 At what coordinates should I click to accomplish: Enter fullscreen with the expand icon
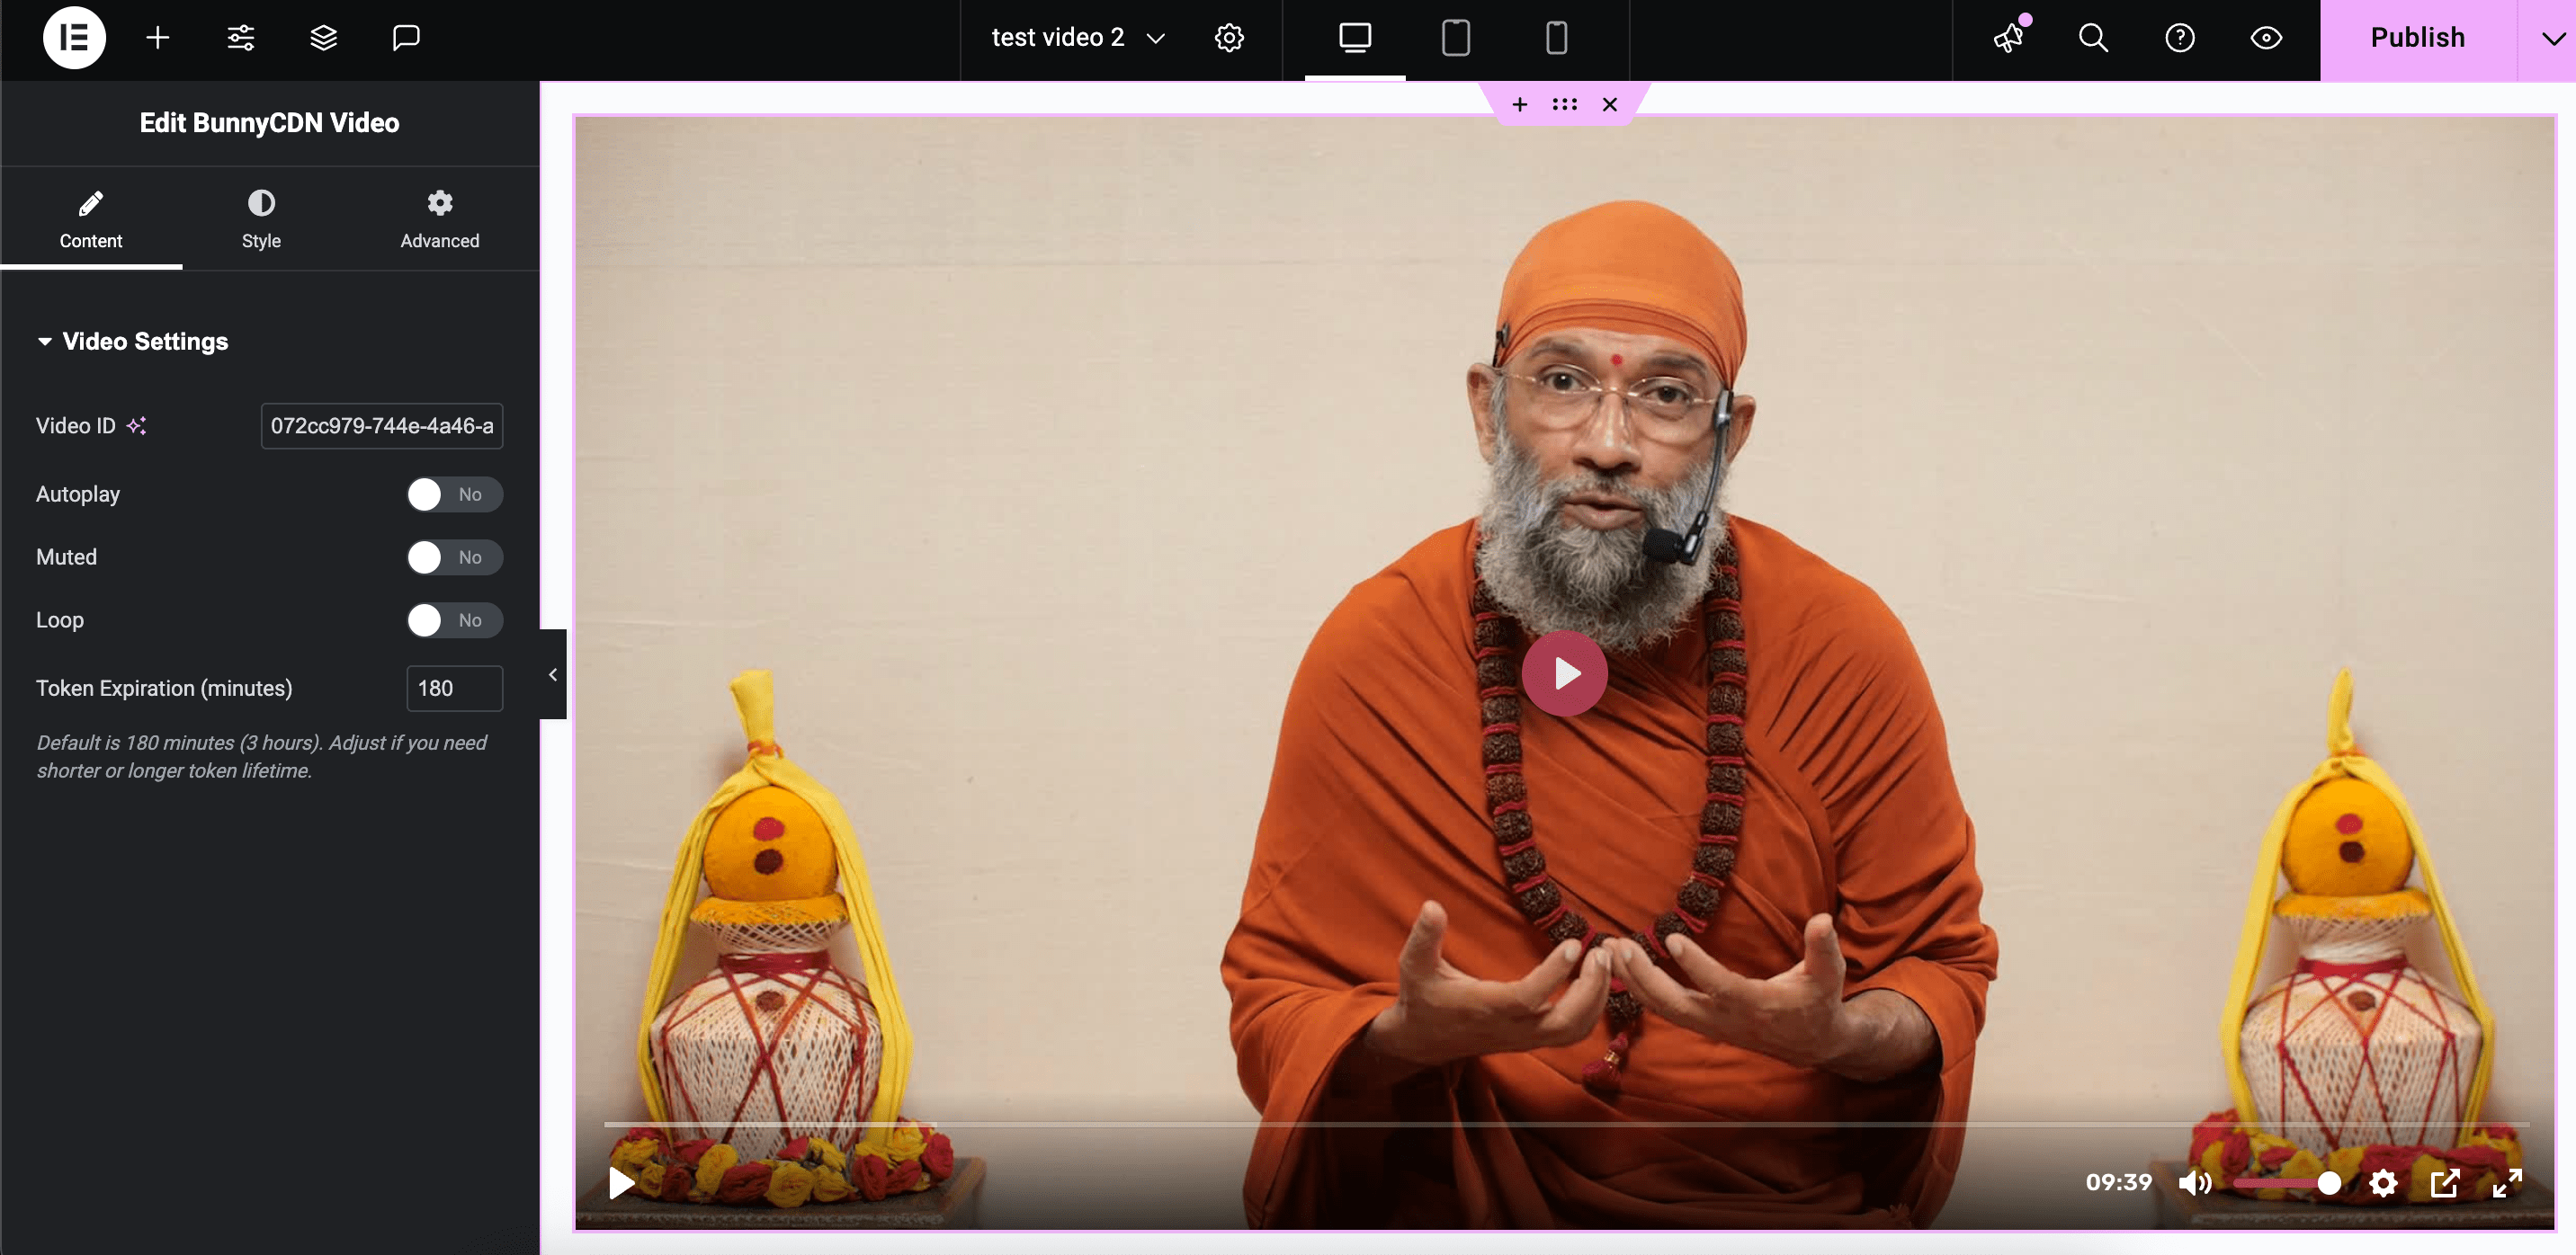pyautogui.click(x=2507, y=1183)
